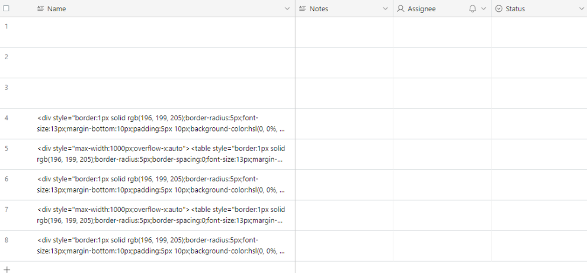Image resolution: width=587 pixels, height=273 pixels.
Task: Select row number 5
Action: point(6,148)
